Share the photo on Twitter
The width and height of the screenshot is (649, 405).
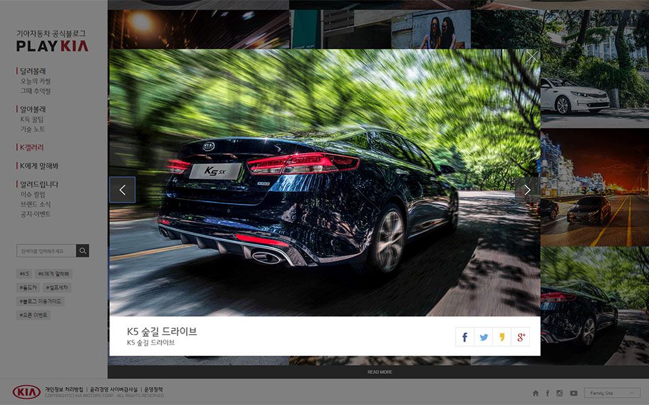[x=483, y=337]
